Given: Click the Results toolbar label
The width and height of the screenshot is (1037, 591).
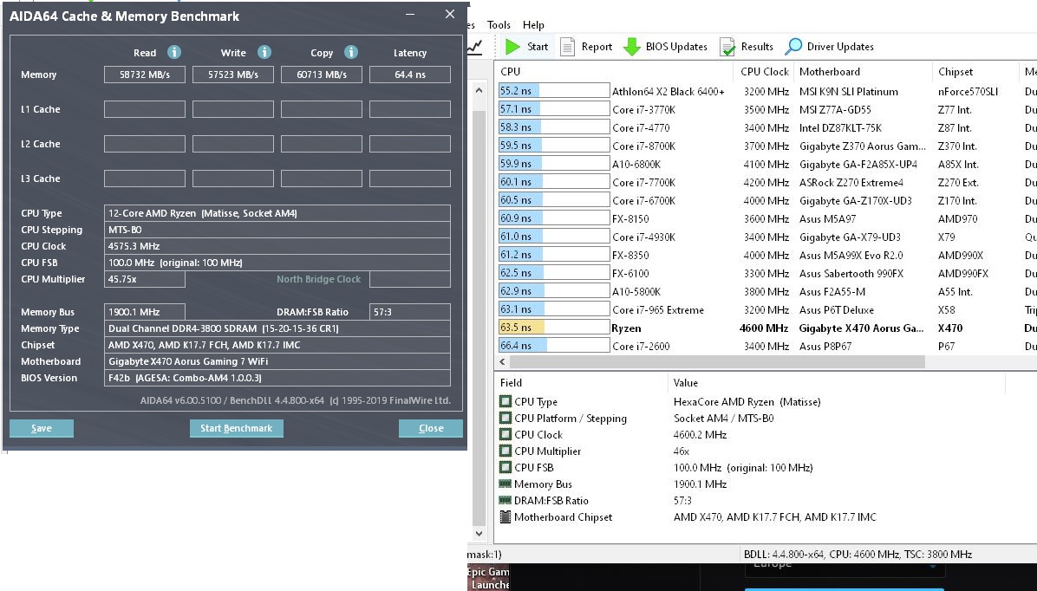Looking at the screenshot, I should point(757,46).
